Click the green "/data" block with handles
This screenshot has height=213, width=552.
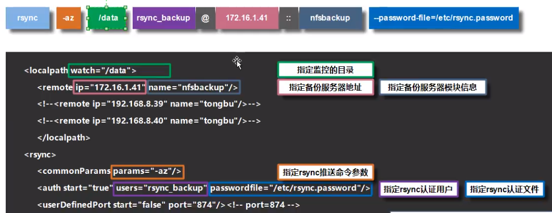[107, 18]
